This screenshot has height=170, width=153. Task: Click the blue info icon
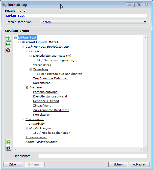pyautogui.click(x=8, y=148)
